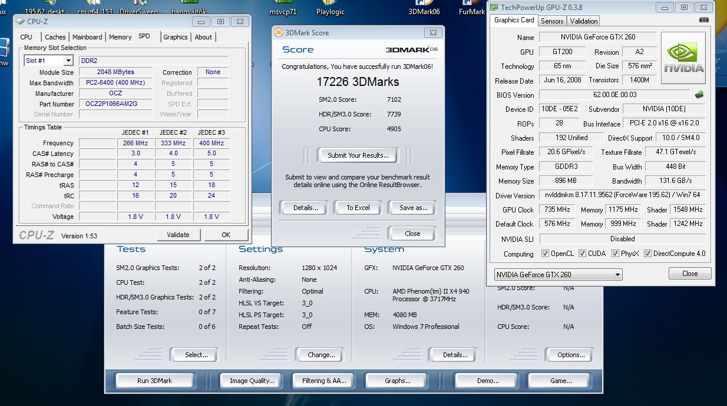The image size is (727, 406).
Task: Open the FurMark desktop shortcut
Action: (472, 8)
